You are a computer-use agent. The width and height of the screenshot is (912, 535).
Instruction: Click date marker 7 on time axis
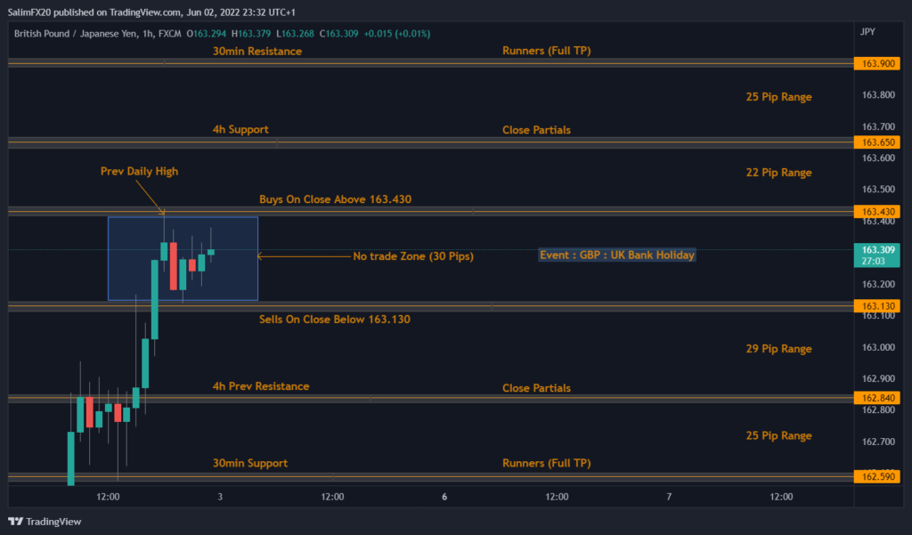(669, 497)
